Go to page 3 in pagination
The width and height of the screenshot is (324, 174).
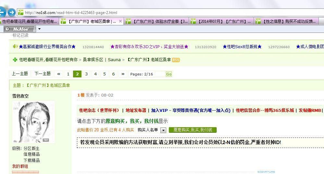pos(86,74)
